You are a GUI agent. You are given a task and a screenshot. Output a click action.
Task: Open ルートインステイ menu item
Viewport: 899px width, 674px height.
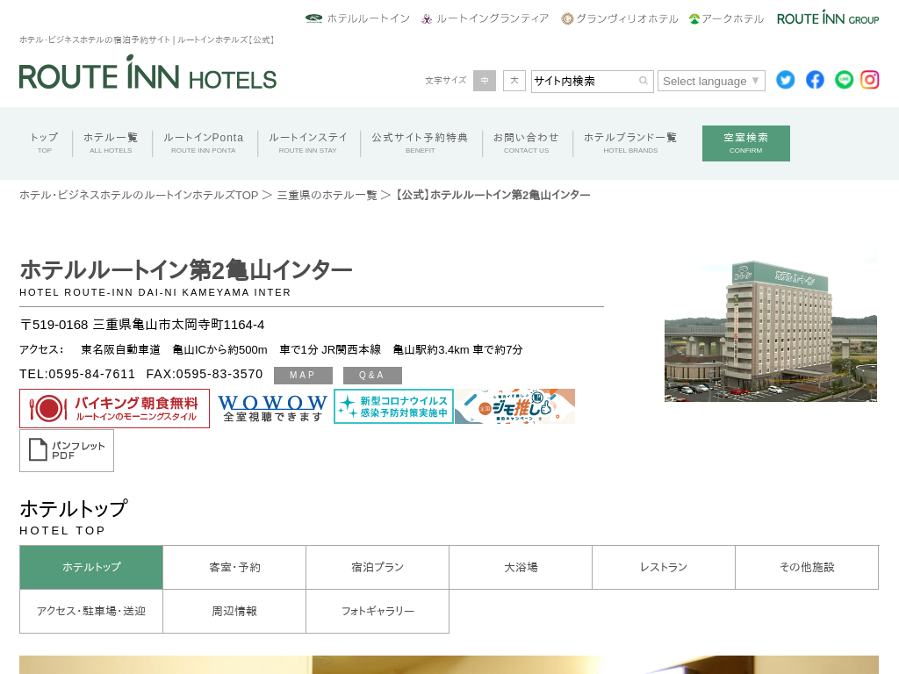(308, 143)
